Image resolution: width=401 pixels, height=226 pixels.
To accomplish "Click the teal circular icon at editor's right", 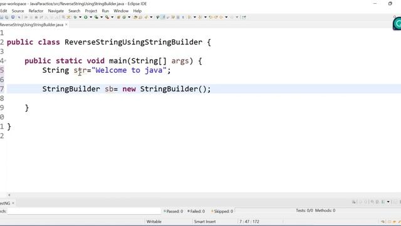I will click(397, 24).
